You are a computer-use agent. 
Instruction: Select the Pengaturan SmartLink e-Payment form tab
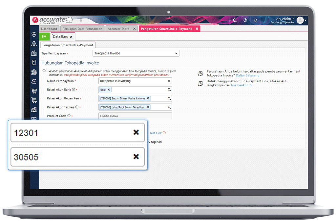(68, 45)
